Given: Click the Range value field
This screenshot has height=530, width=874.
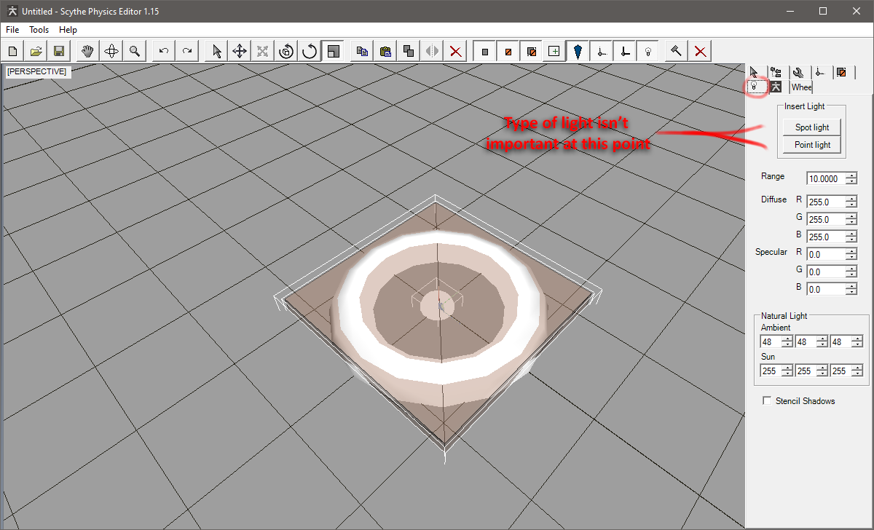Looking at the screenshot, I should (826, 178).
